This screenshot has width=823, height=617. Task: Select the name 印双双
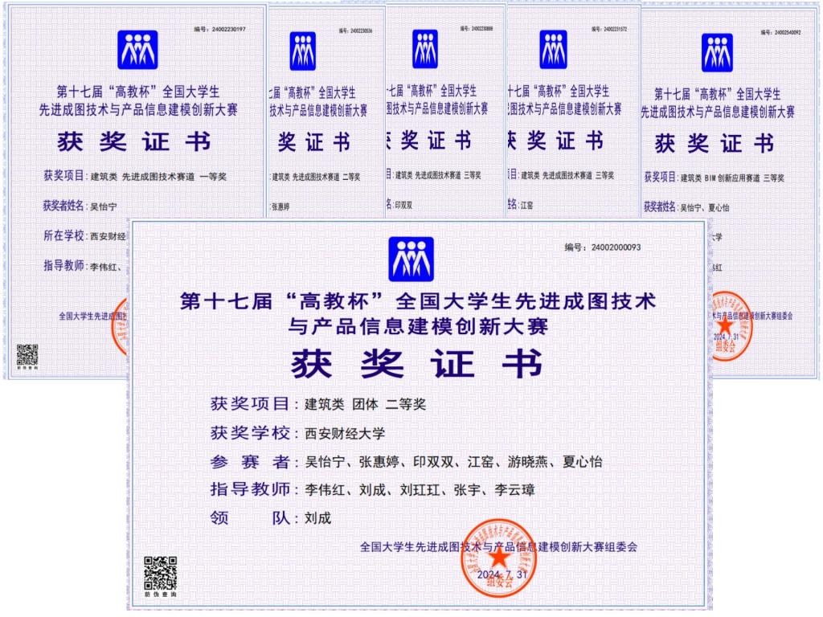403,205
